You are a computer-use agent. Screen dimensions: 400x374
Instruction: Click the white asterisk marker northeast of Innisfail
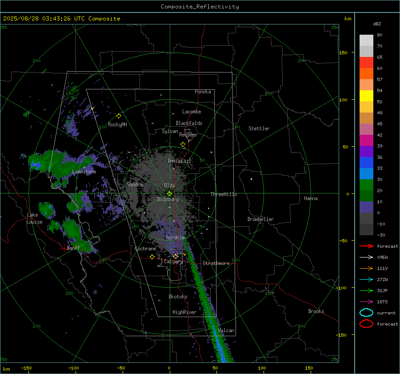pos(211,153)
